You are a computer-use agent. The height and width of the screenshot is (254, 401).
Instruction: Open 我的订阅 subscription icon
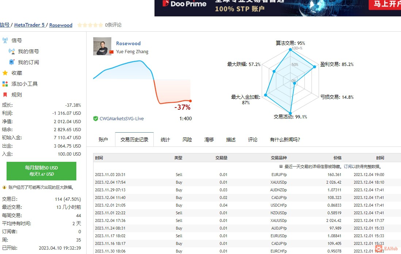[x=12, y=62]
